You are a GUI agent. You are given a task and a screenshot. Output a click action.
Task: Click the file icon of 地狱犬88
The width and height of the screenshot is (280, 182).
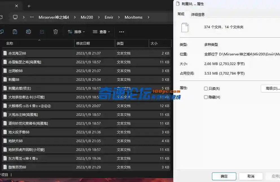click(5, 141)
